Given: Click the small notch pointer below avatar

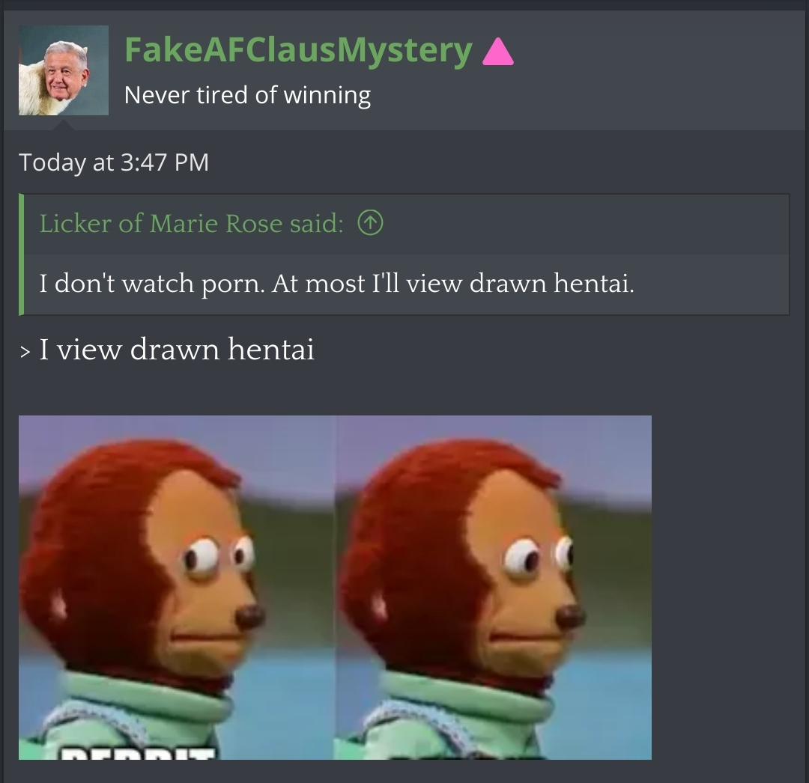Looking at the screenshot, I should coord(64,125).
